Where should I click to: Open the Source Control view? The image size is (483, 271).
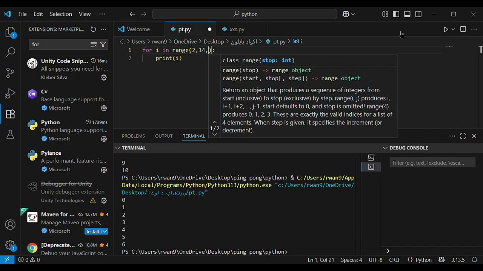coord(10,73)
